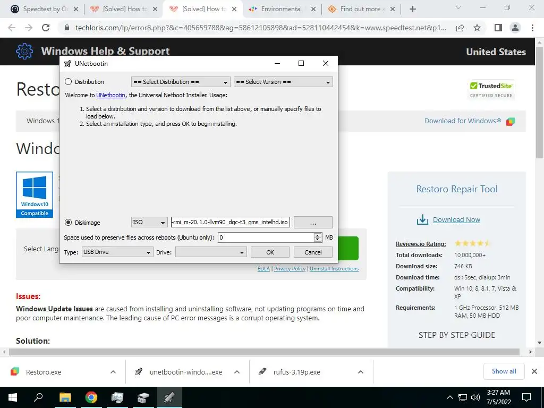This screenshot has width=544, height=408.
Task: Open the Privacy Policy link
Action: point(290,268)
